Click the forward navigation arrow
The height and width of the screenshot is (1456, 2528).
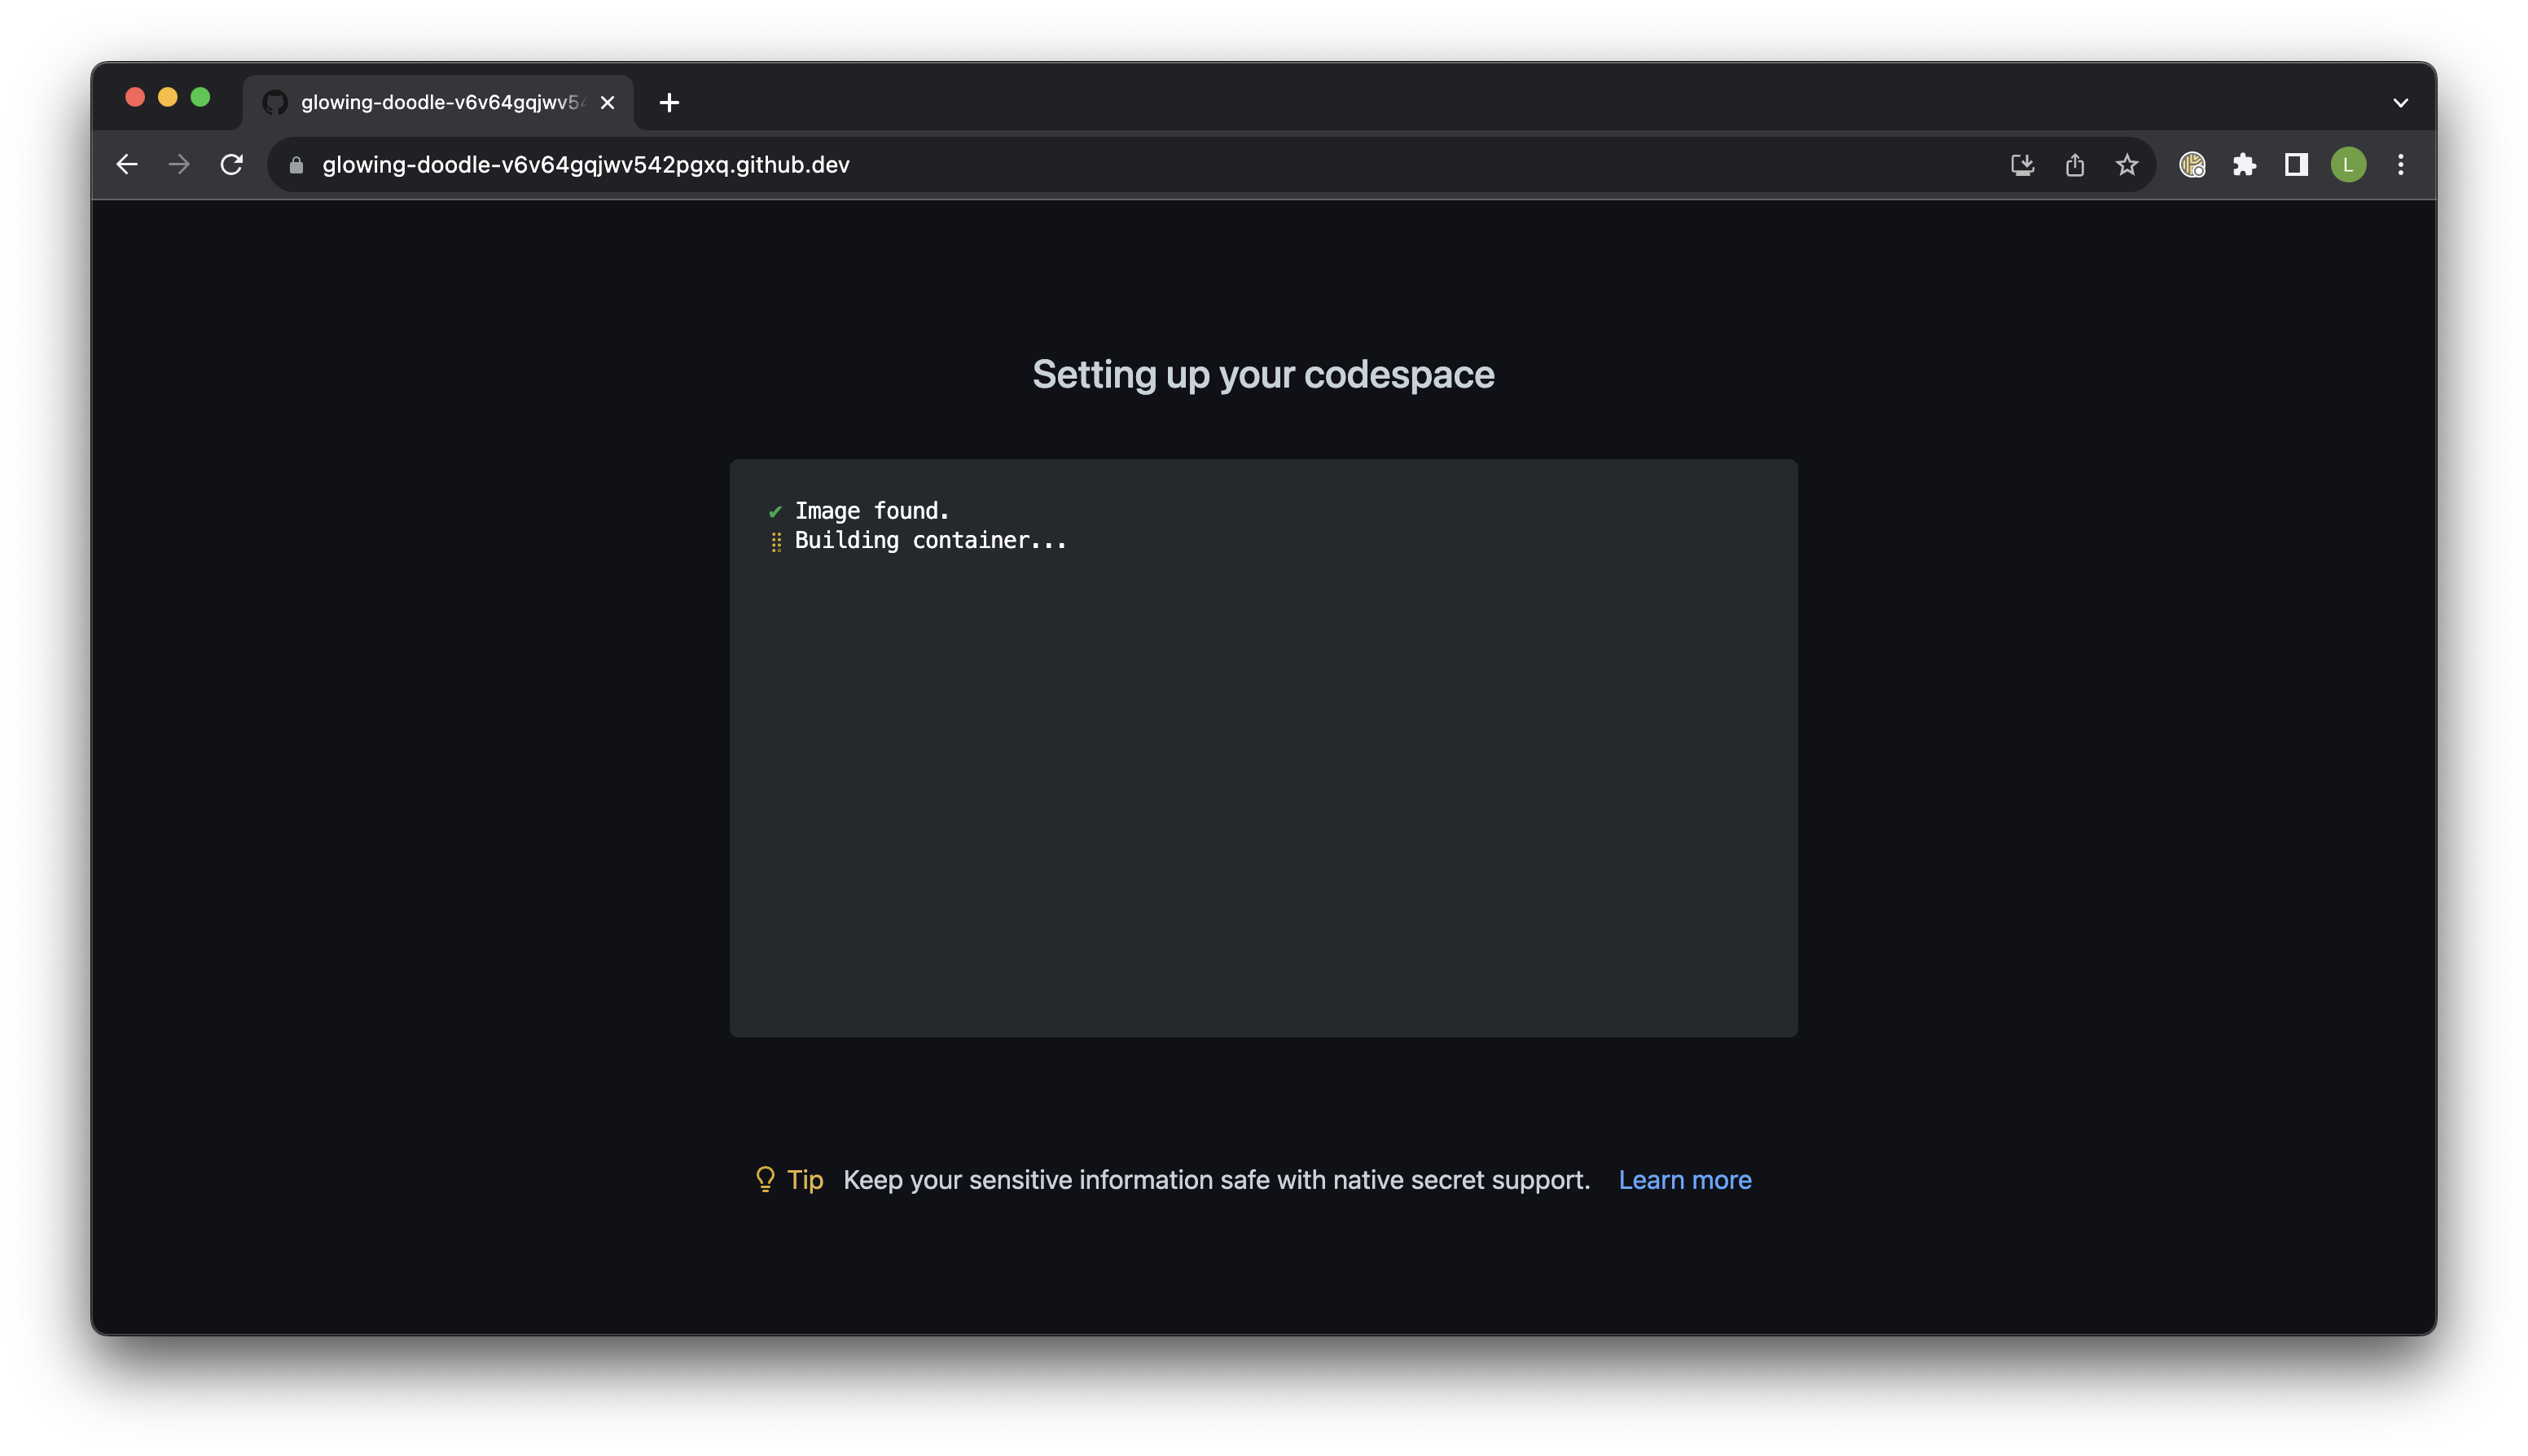point(179,165)
